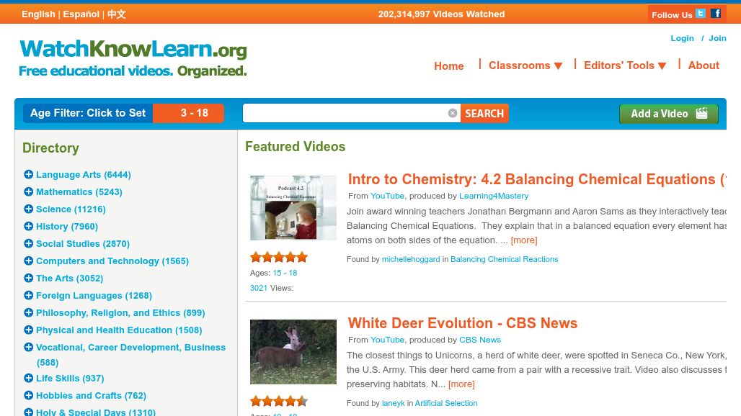Expand the Foreign Languages plus icon
The width and height of the screenshot is (741, 416).
tap(28, 295)
